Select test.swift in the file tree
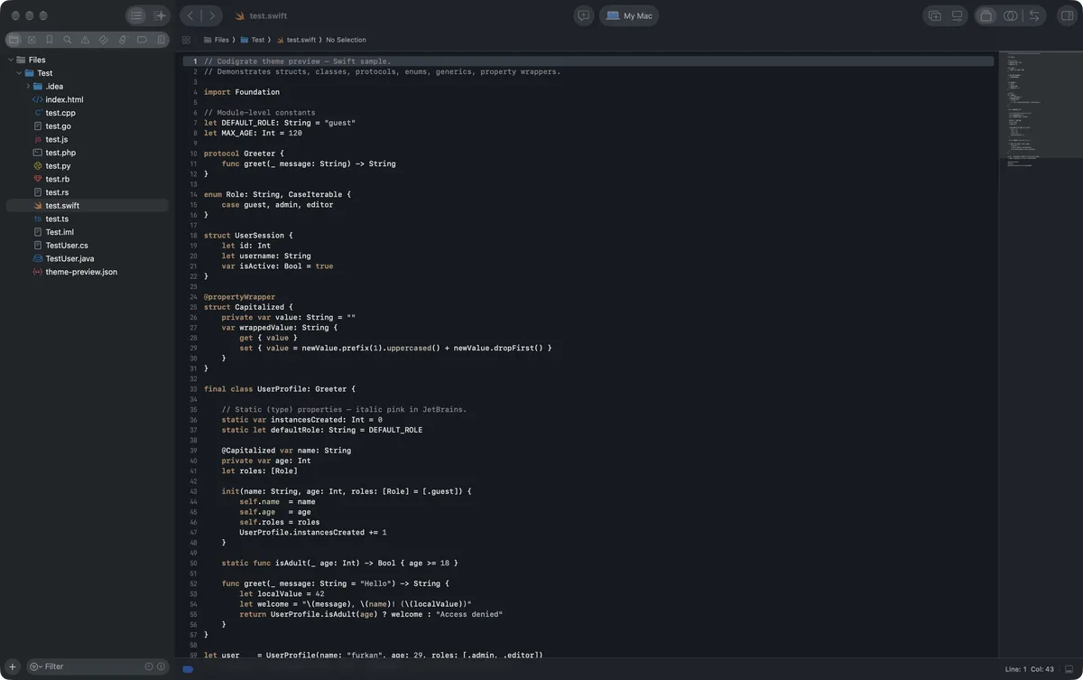Image resolution: width=1083 pixels, height=680 pixels. 87,206
